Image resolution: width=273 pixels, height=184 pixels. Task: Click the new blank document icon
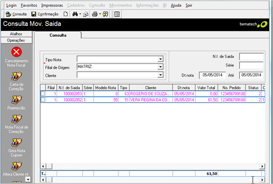pos(65,14)
